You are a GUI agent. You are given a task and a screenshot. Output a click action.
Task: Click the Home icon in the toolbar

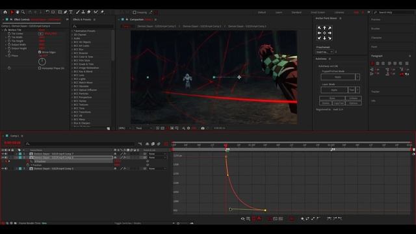click(x=5, y=12)
